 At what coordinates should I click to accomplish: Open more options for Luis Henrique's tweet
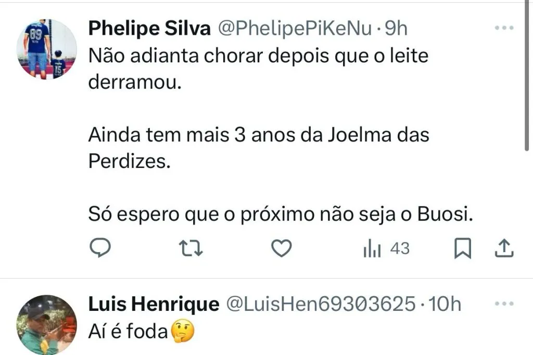[x=504, y=304]
